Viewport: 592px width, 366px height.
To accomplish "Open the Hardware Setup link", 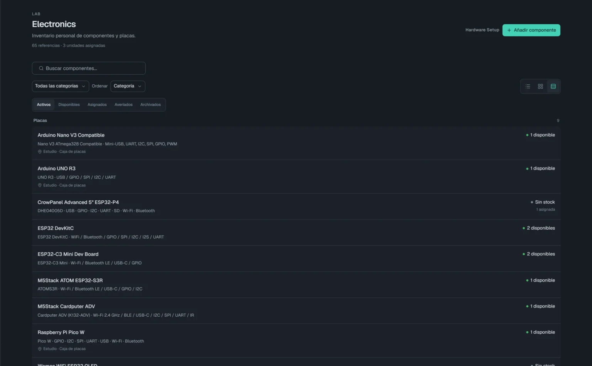I will coord(482,30).
